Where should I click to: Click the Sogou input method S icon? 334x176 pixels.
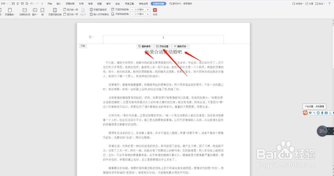305,113
